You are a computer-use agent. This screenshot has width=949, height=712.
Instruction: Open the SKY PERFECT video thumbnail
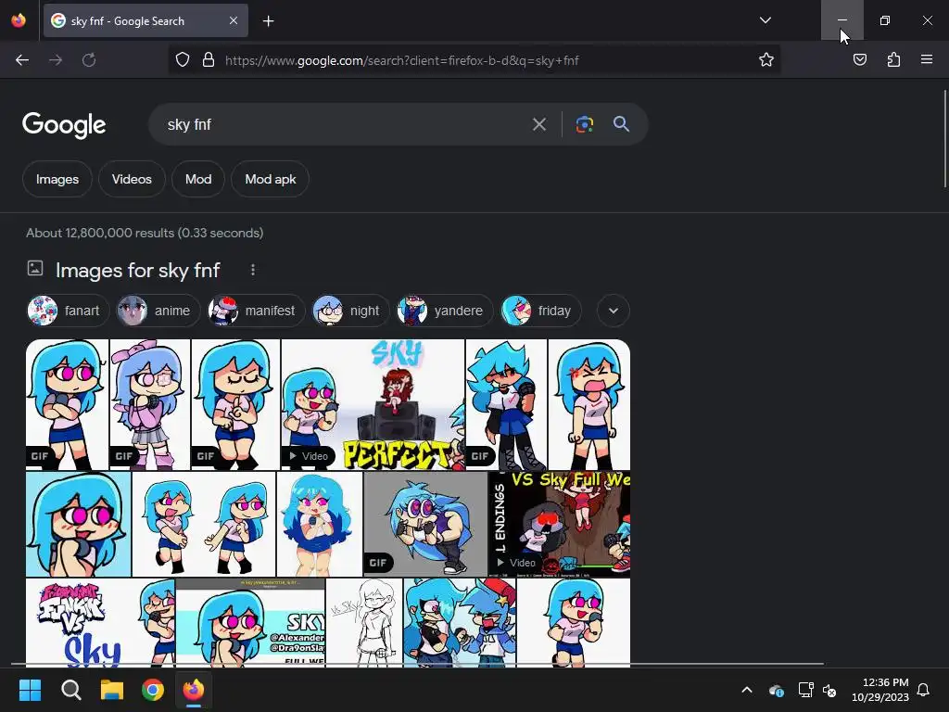[x=373, y=404]
